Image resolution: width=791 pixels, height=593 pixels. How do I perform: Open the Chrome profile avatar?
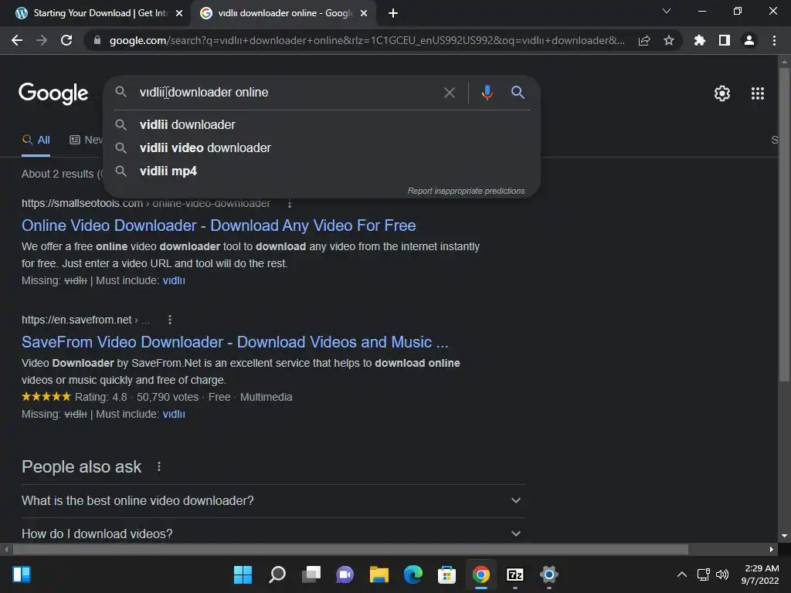(749, 40)
